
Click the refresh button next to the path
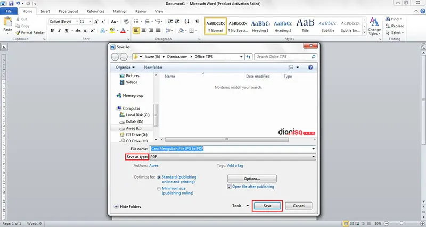coord(248,57)
